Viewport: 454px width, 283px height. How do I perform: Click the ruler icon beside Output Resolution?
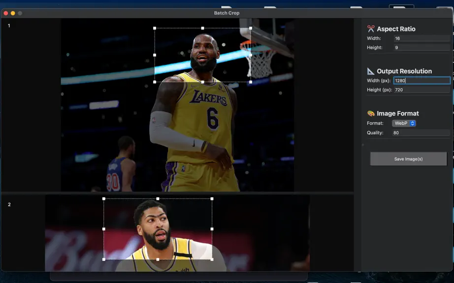coord(371,71)
